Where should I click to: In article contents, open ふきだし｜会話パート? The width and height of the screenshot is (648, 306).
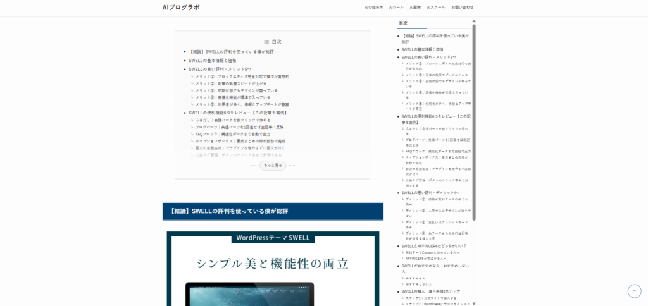click(x=233, y=120)
